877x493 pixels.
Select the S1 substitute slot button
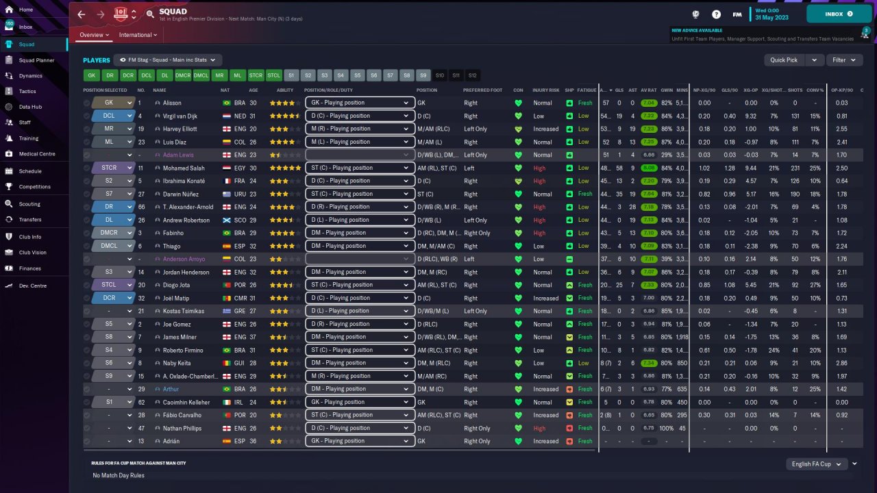click(x=291, y=75)
